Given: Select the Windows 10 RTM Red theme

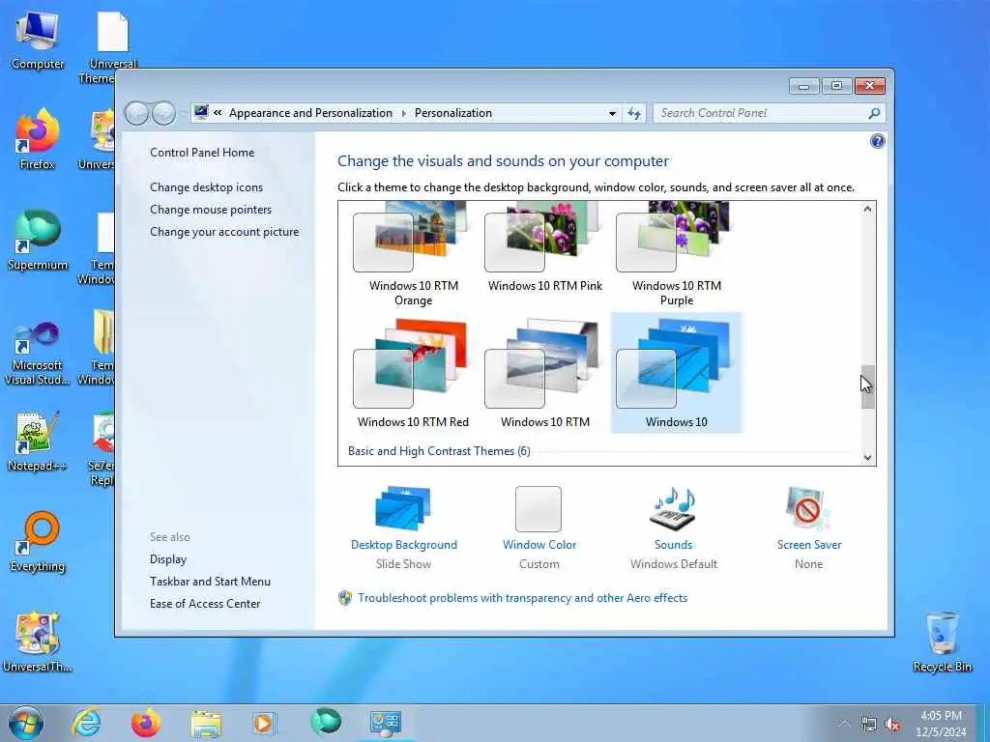Looking at the screenshot, I should click(x=414, y=373).
